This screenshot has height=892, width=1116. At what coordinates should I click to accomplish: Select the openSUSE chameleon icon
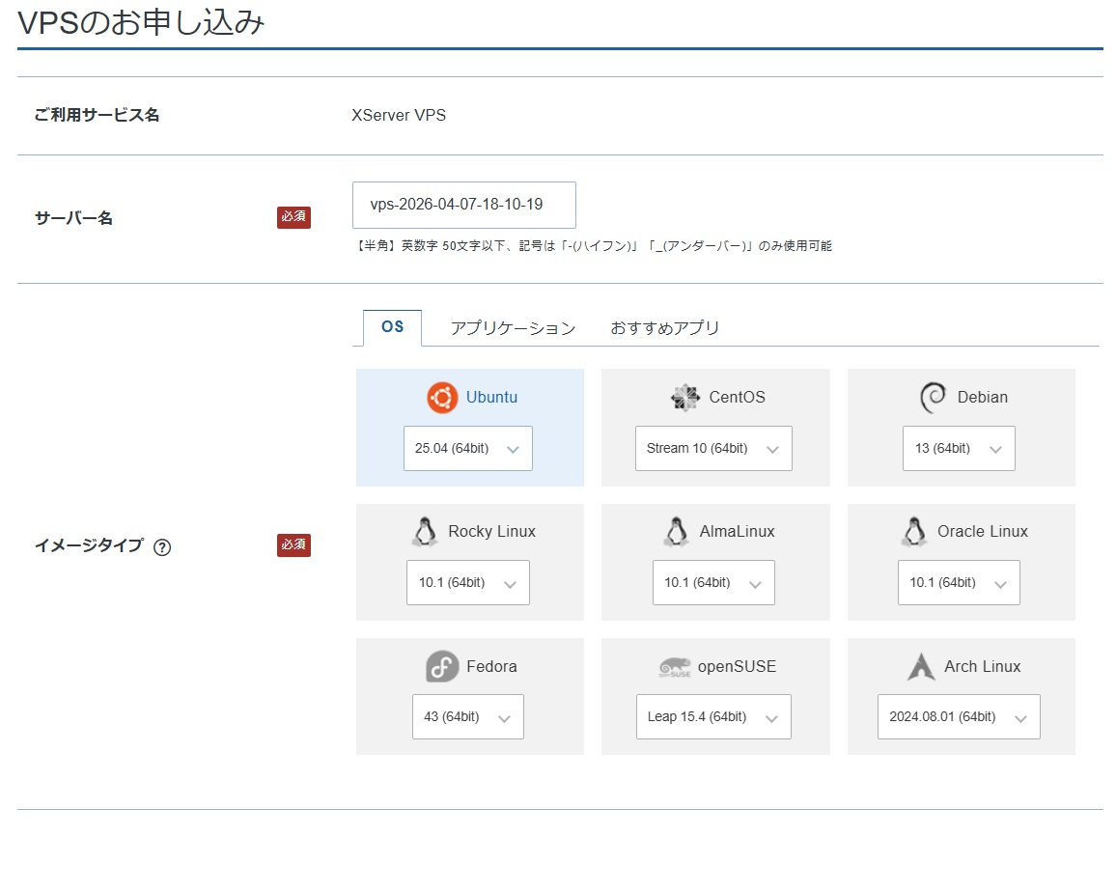coord(674,666)
